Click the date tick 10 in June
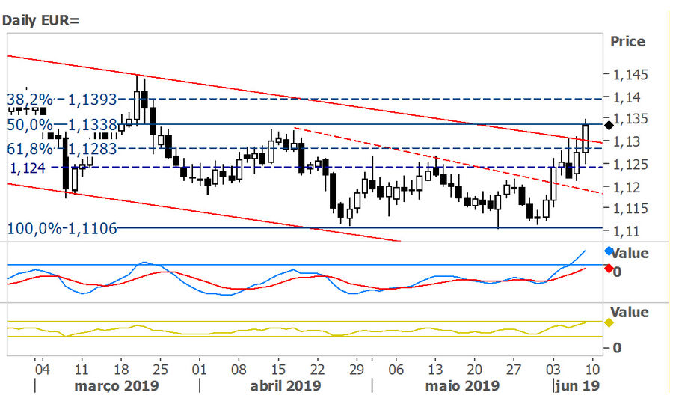673x401 pixels. point(592,370)
